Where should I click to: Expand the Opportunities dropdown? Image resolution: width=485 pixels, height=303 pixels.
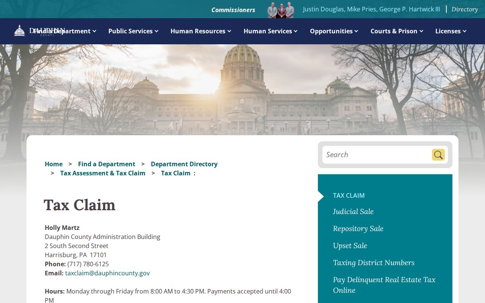[334, 31]
